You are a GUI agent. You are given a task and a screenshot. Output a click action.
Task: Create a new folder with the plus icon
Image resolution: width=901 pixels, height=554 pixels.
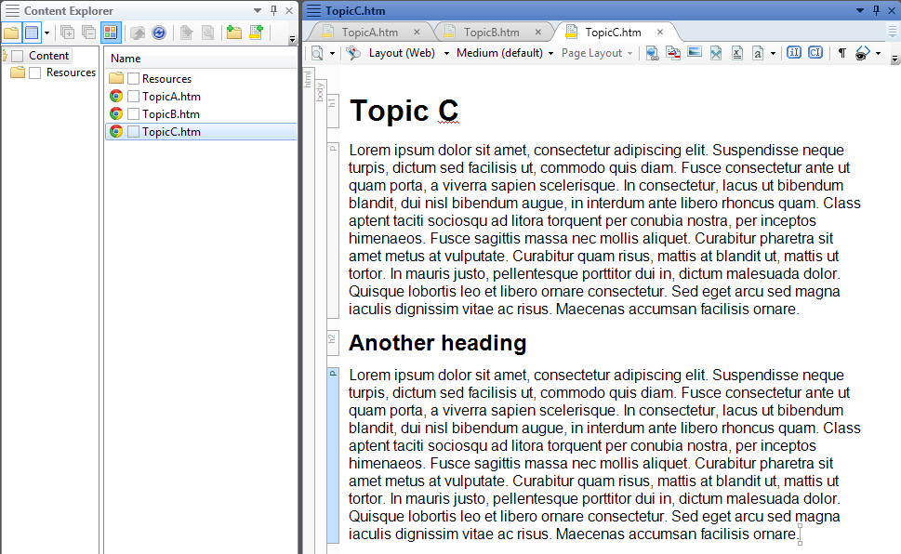point(234,33)
